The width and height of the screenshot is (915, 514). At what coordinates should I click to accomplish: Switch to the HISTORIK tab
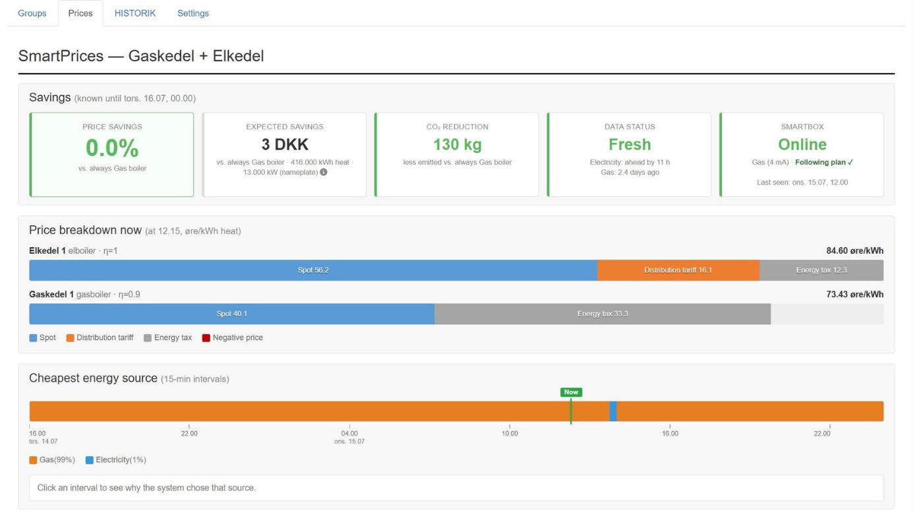click(x=135, y=13)
